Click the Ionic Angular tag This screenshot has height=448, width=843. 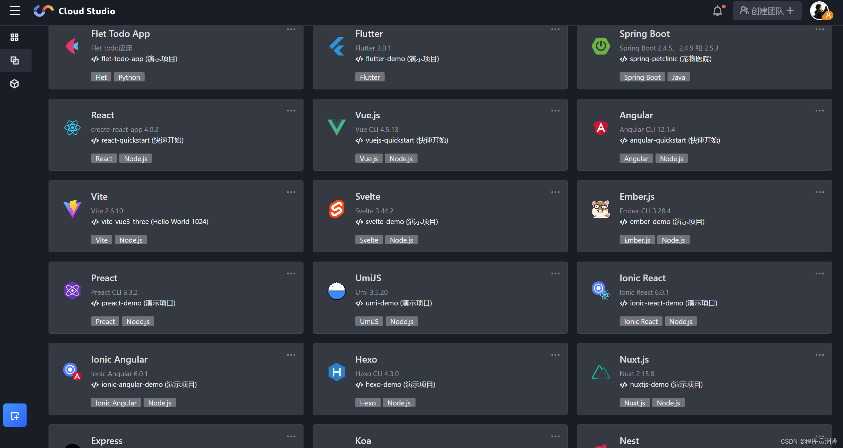tap(116, 403)
